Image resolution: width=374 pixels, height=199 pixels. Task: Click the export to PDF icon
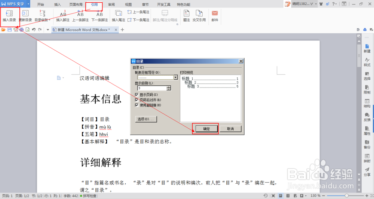pyautogui.click(x=16, y=30)
